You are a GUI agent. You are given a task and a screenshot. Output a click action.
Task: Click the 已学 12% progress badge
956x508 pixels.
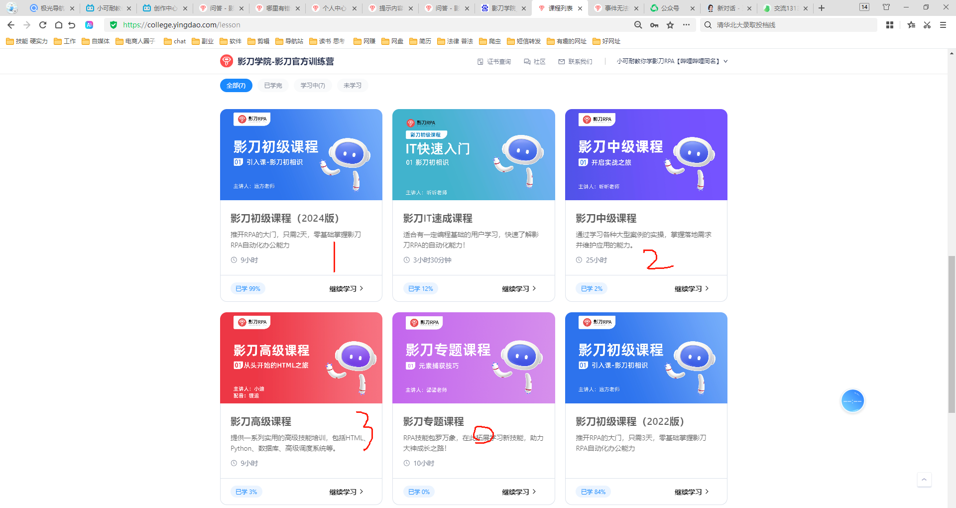click(x=420, y=289)
